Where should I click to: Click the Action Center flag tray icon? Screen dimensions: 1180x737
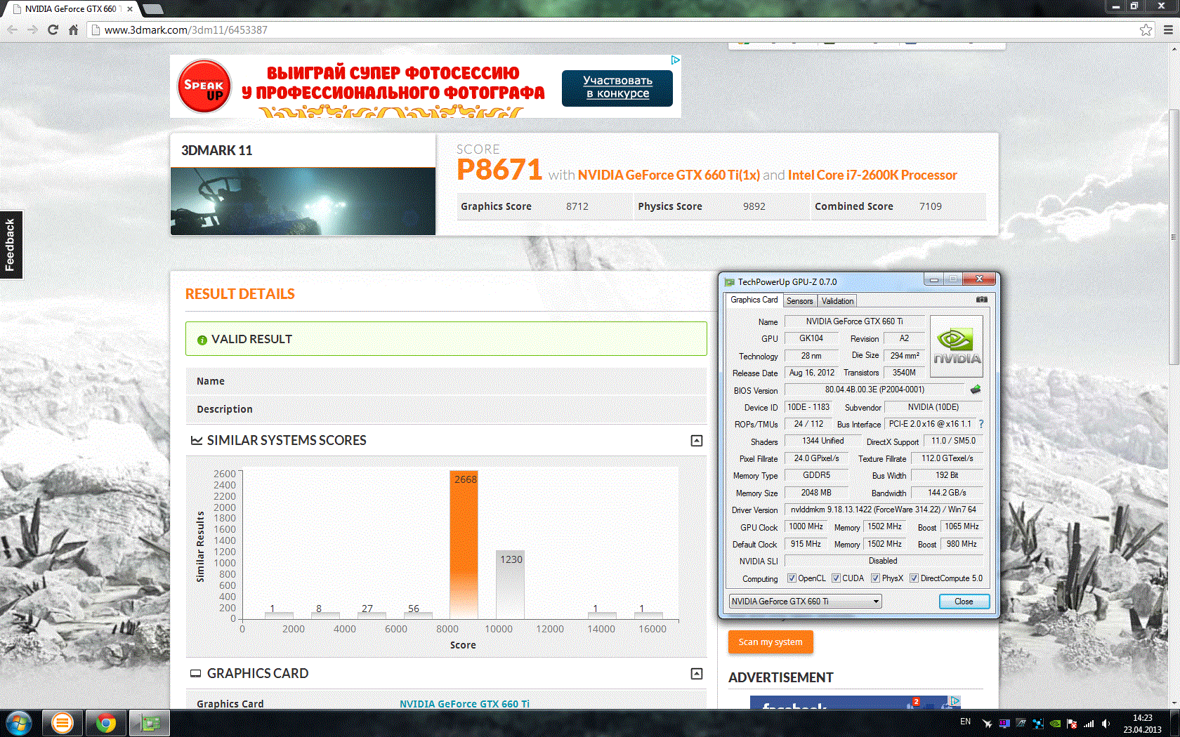(1072, 724)
